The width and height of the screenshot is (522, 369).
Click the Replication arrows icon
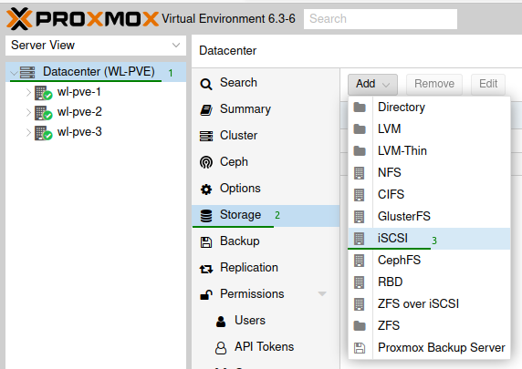(206, 269)
